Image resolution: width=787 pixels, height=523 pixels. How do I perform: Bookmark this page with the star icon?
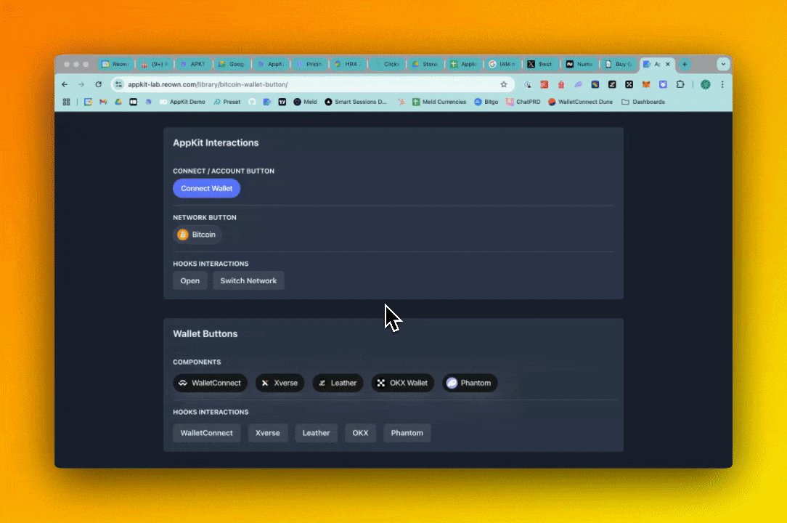(504, 84)
